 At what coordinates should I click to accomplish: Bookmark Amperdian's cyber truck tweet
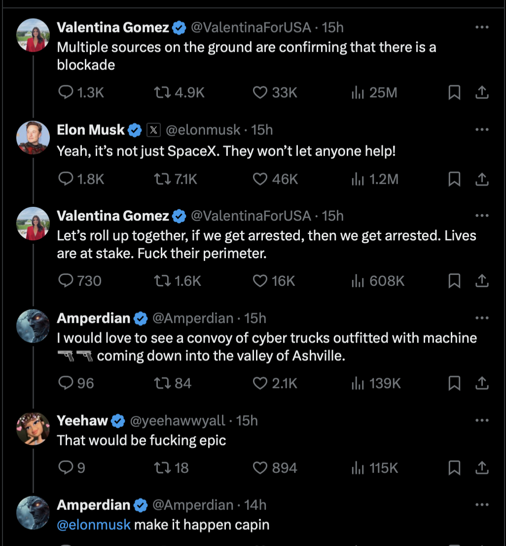coord(454,383)
